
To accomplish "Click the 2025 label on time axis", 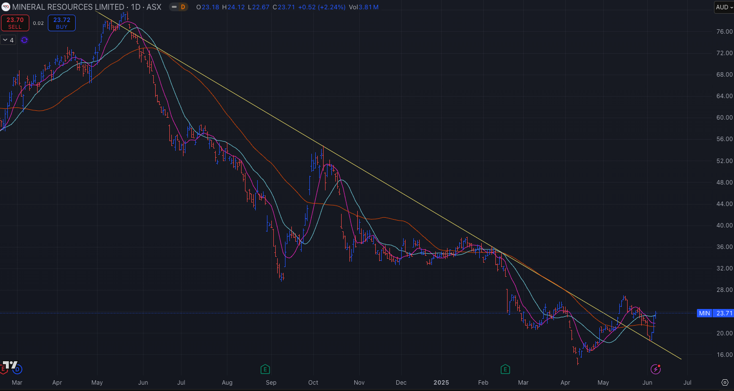I will [441, 382].
